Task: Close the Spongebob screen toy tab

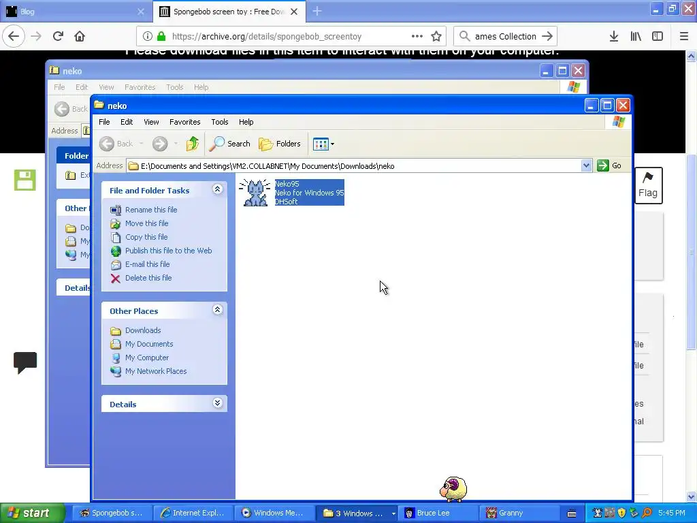Action: pos(294,12)
